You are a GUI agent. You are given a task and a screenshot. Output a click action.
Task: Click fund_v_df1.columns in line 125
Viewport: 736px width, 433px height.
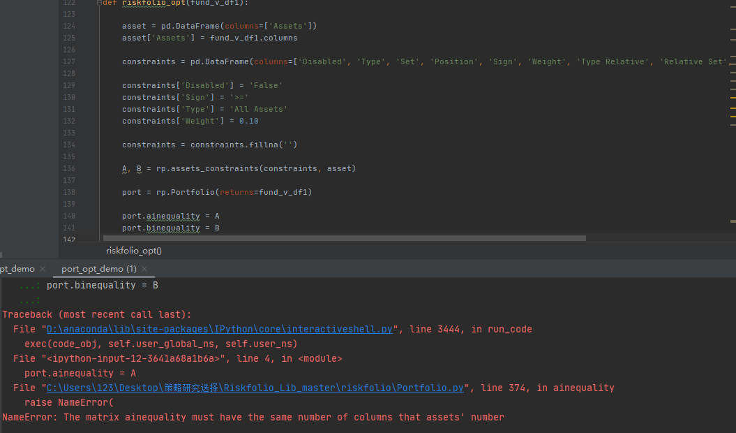pos(253,38)
